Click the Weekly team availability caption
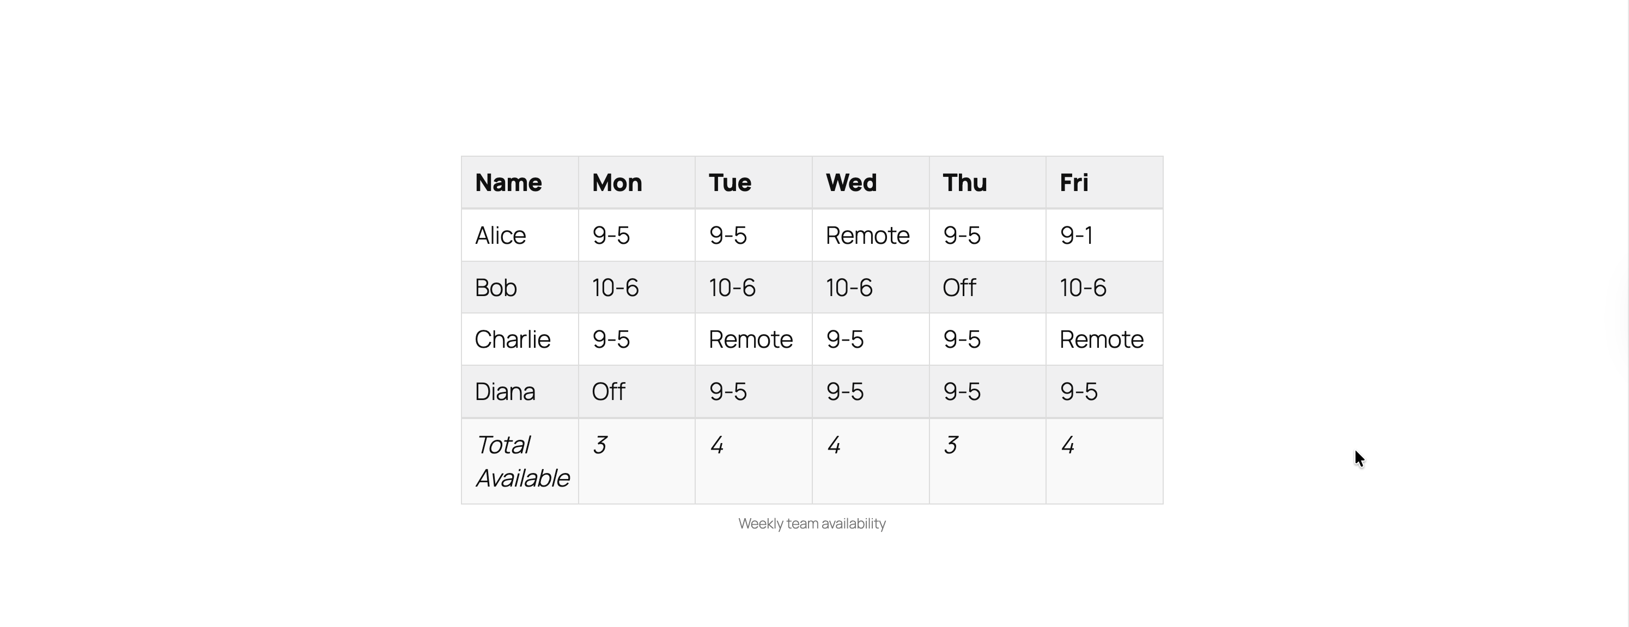 point(812,524)
